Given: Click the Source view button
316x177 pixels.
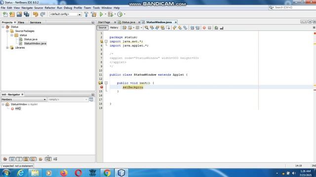Looking at the screenshot, I should coord(102,28).
